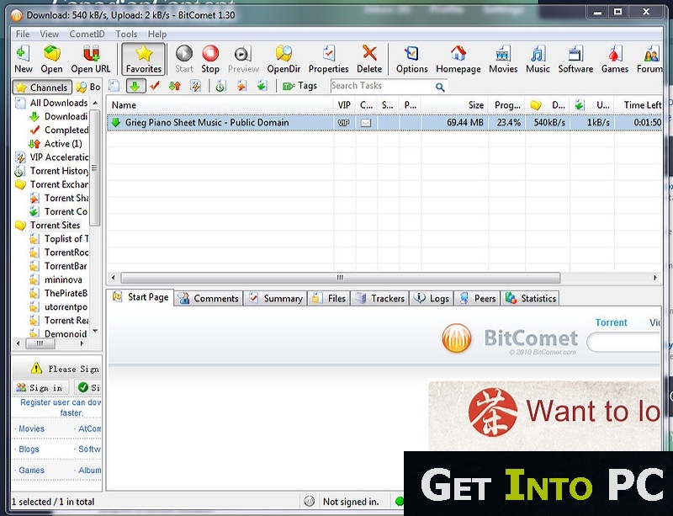
Task: Click the VIP acceleration lightning filter icon
Action: pyautogui.click(x=196, y=86)
